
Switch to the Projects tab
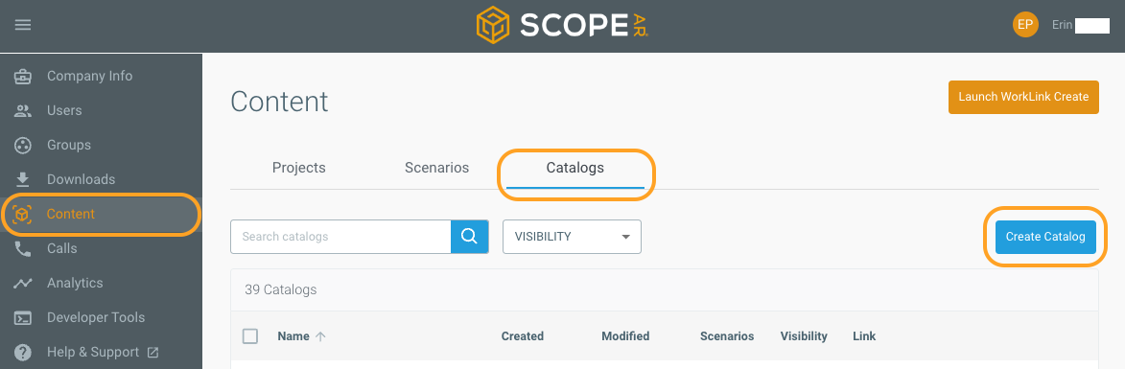tap(299, 168)
